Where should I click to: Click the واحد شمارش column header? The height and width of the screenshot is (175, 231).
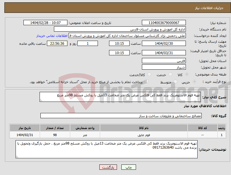[85, 128]
